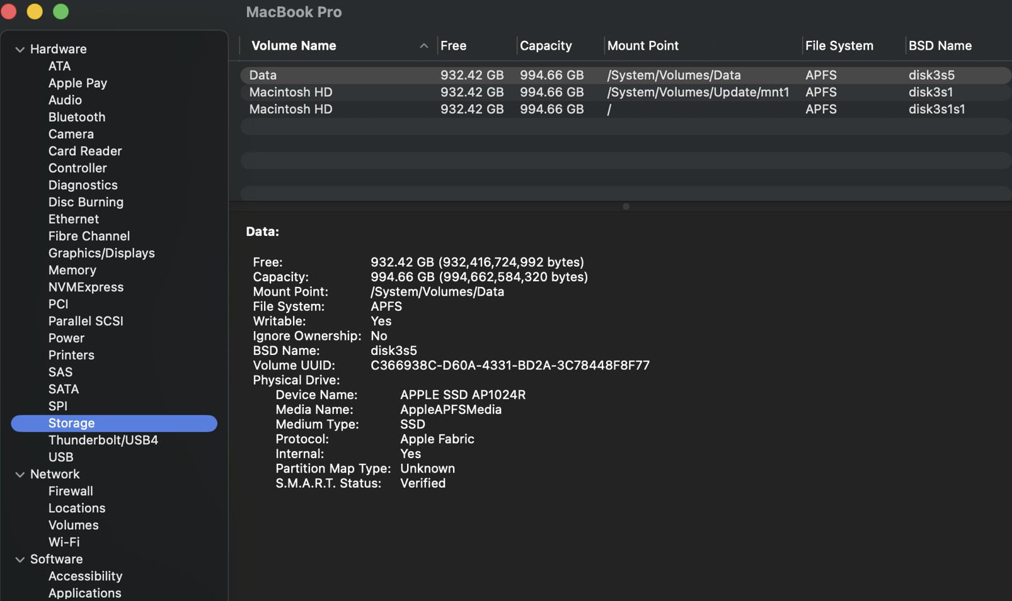Select Locations under Network
The image size is (1012, 601).
tap(77, 508)
